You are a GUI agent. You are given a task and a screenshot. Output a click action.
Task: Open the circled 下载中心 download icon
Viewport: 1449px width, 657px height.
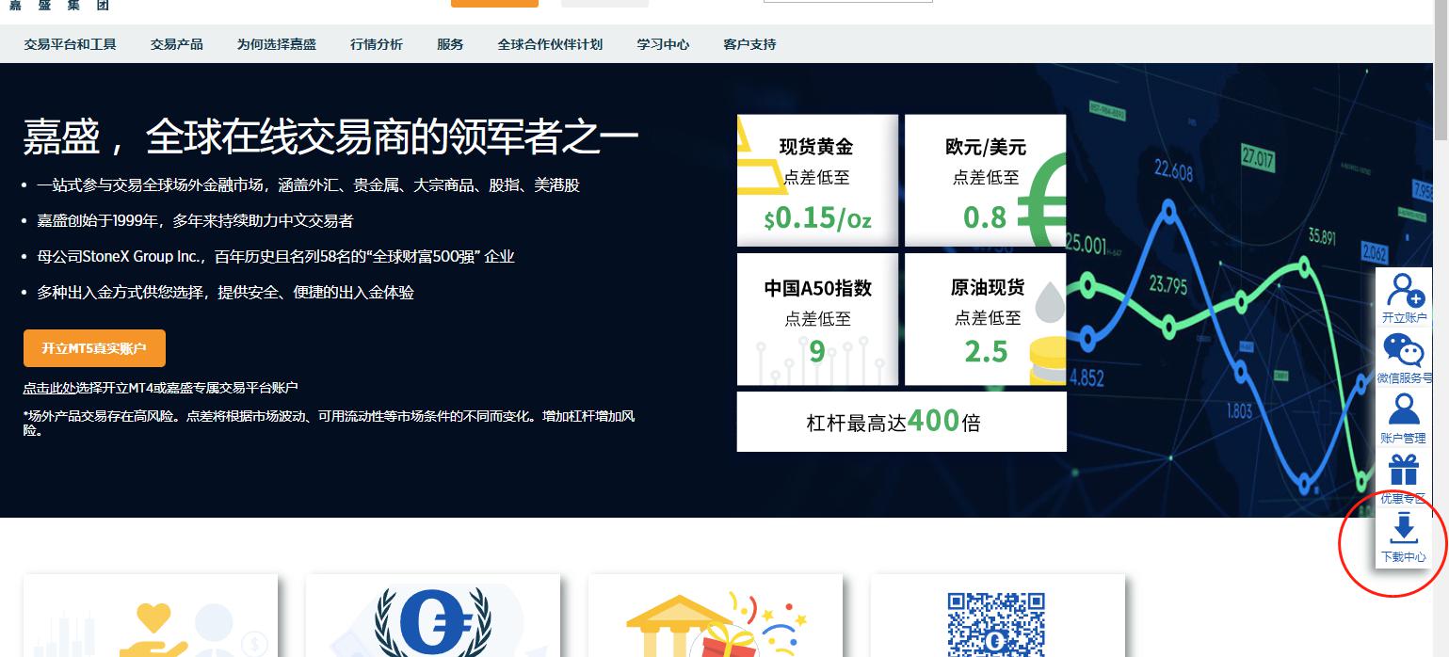coord(1404,529)
